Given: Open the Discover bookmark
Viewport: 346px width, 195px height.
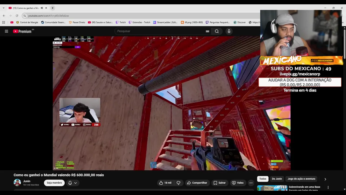Looking at the screenshot, I should pos(239,22).
